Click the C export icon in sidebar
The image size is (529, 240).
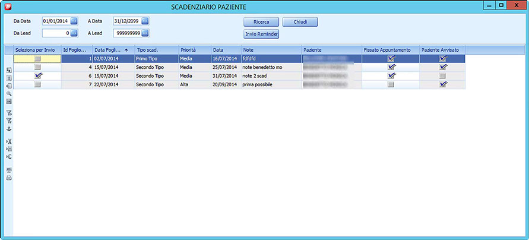coord(9,157)
